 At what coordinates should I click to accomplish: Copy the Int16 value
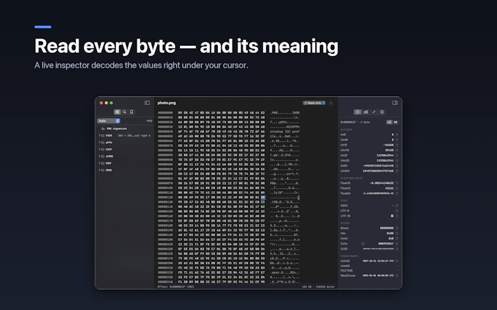pos(397,145)
